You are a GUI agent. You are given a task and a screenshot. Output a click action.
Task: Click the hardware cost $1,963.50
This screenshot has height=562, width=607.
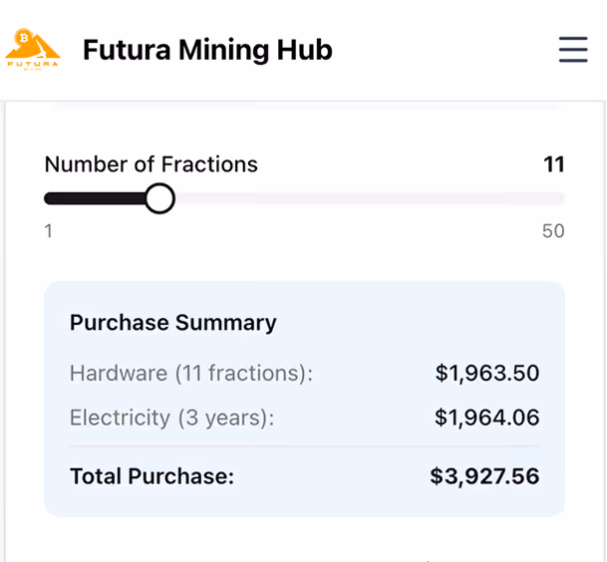point(487,374)
